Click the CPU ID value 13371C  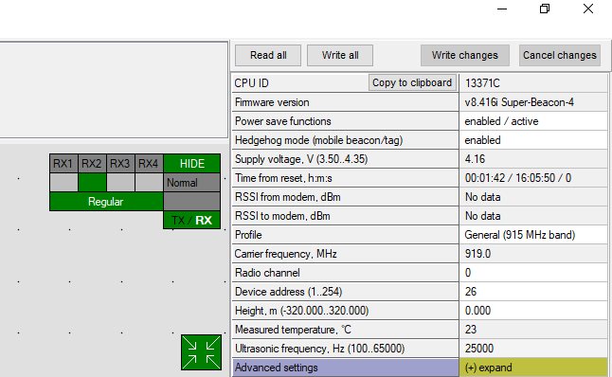[x=533, y=83]
